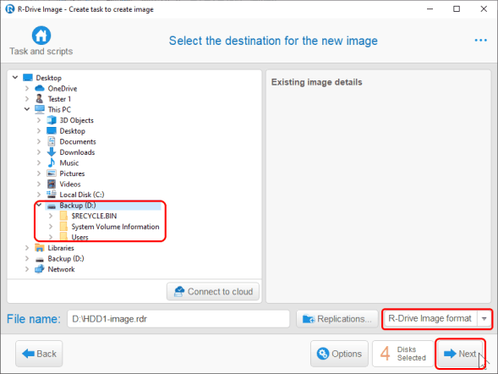Click the Downloads arrow icon
The image size is (498, 374).
point(52,152)
